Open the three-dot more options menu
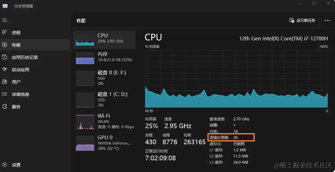 point(327,20)
